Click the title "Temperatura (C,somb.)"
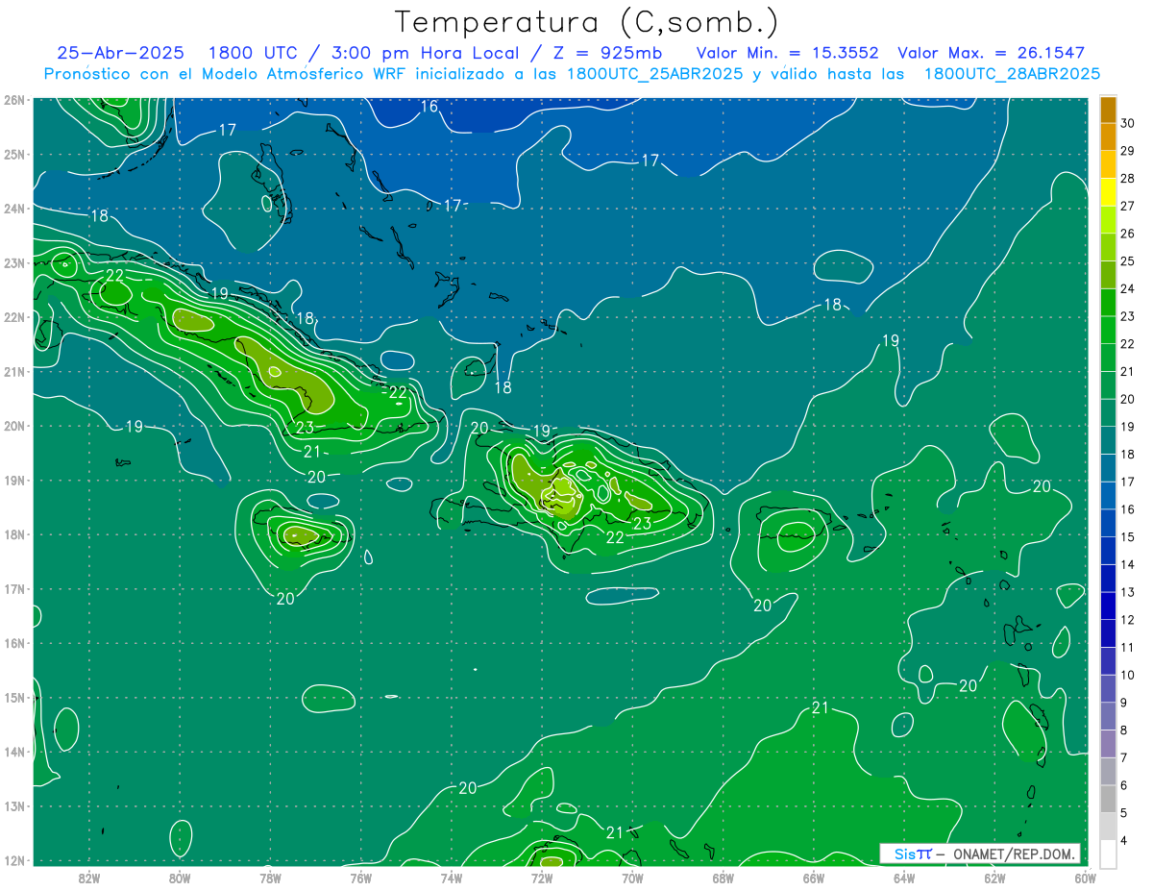1153x891 pixels. [587, 22]
